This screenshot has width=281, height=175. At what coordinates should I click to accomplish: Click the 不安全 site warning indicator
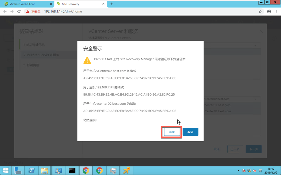click(33, 11)
